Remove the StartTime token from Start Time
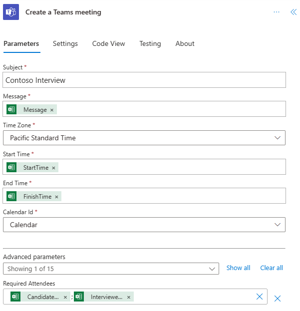Viewport: 300px width, 311px height. click(53, 168)
